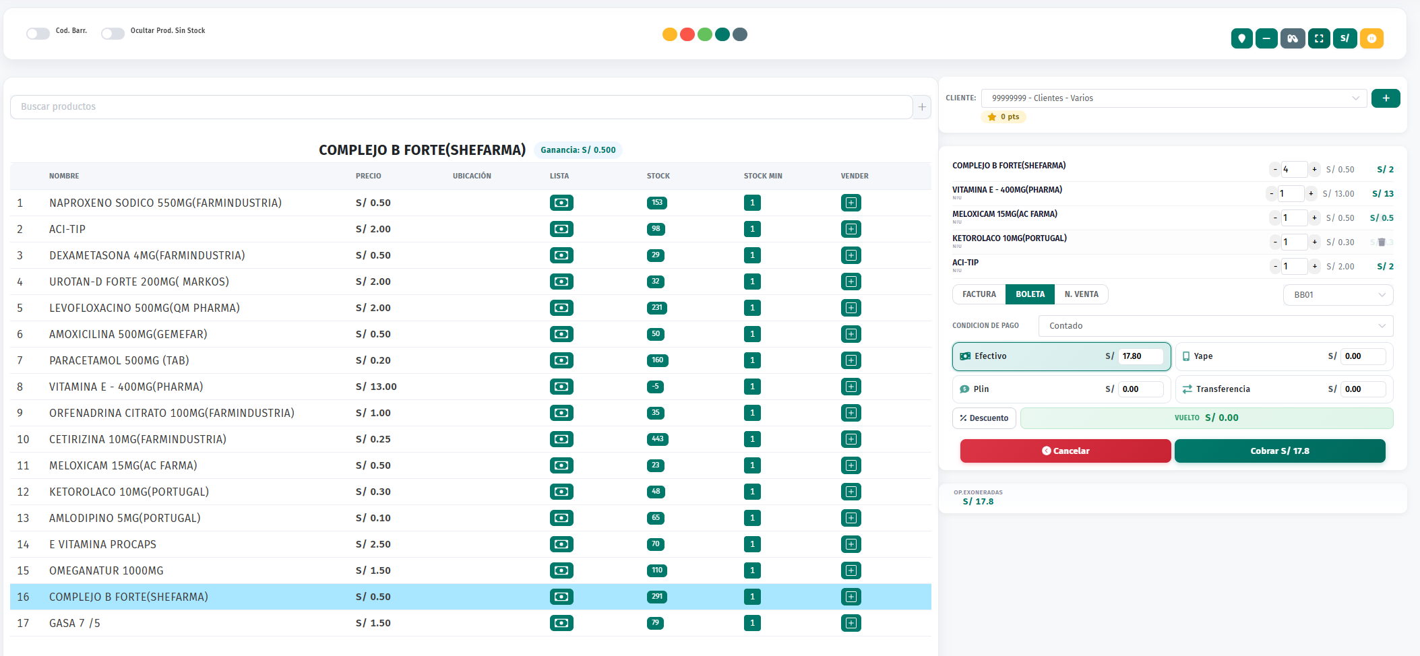Add COMPLEJO B FORTE via vender icon
This screenshot has height=656, width=1420.
point(851,597)
